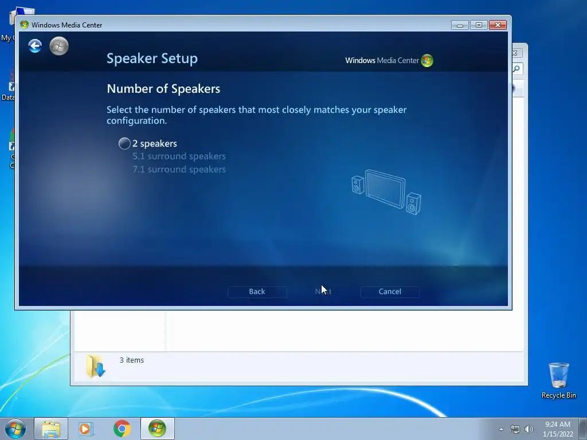Click the Back button
Image resolution: width=587 pixels, height=440 pixels.
click(257, 292)
